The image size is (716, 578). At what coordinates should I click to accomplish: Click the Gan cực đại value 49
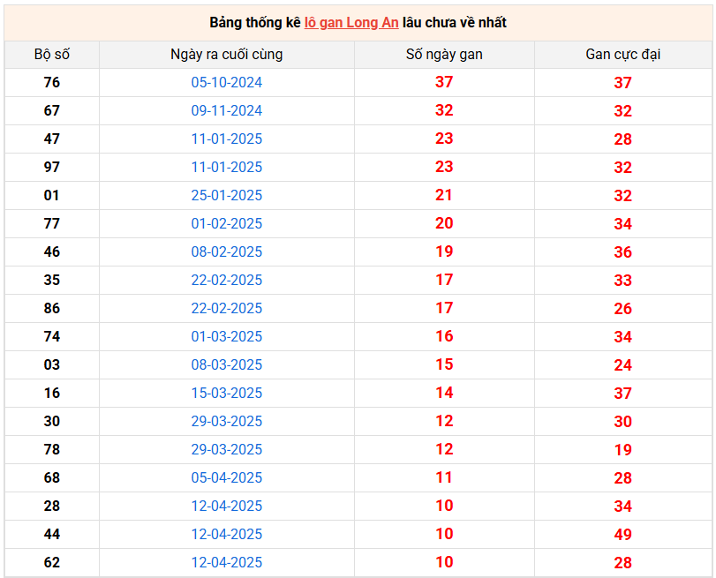622,535
